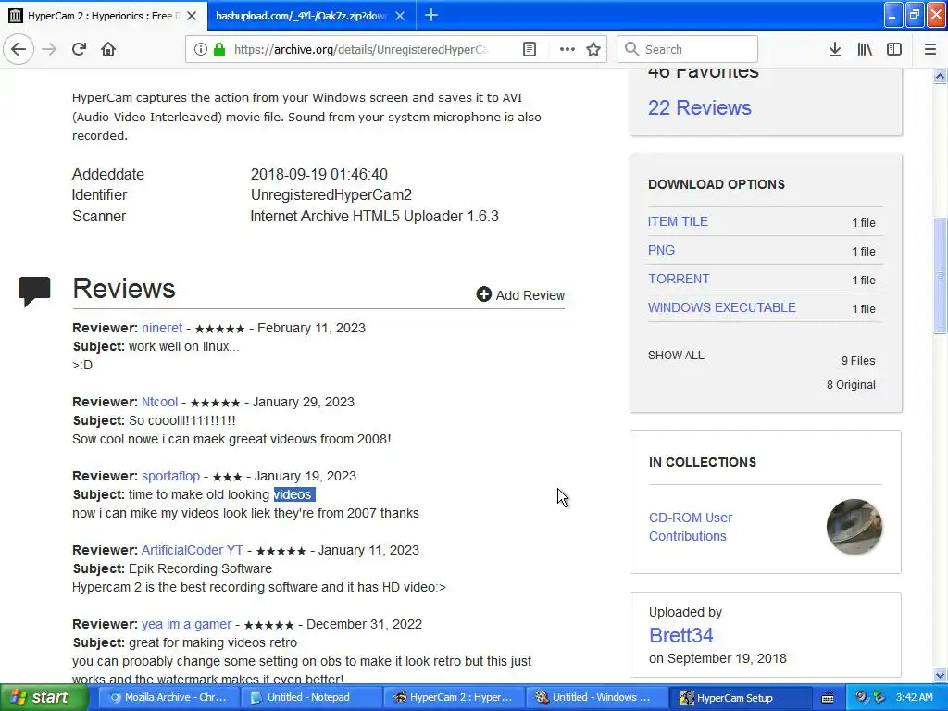Click '8 Original' count text
This screenshot has width=948, height=711.
pos(851,385)
